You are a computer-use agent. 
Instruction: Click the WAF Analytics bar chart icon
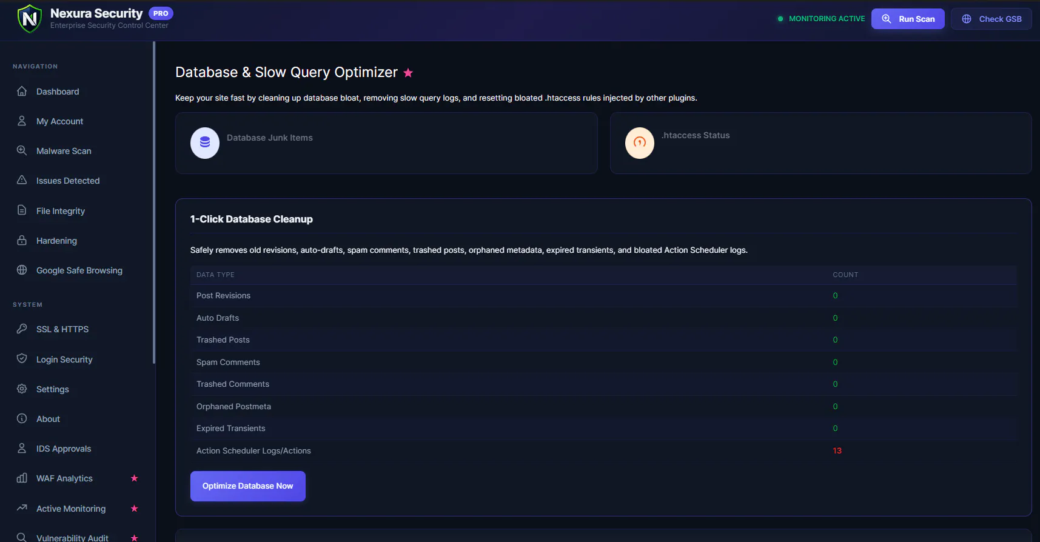[x=22, y=478]
